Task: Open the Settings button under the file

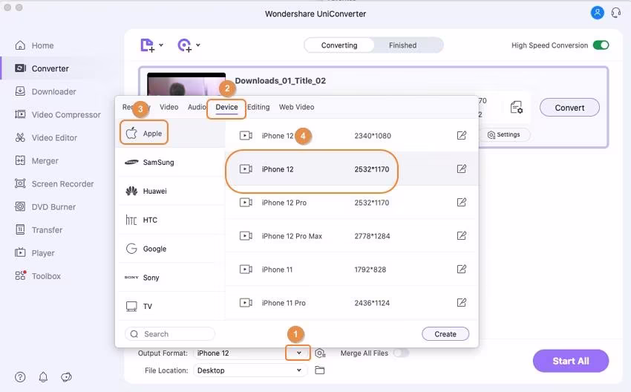Action: point(504,134)
